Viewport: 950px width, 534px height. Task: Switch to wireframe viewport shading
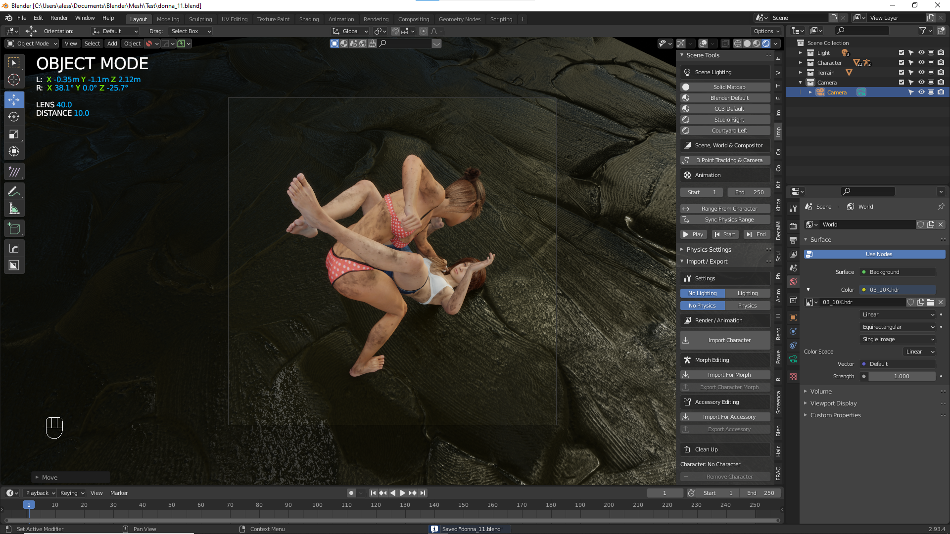coord(738,44)
